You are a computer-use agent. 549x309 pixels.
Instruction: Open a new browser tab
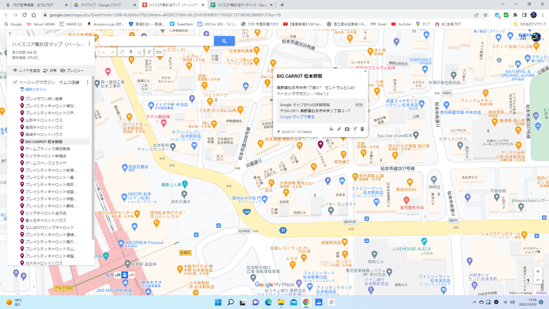(x=282, y=5)
